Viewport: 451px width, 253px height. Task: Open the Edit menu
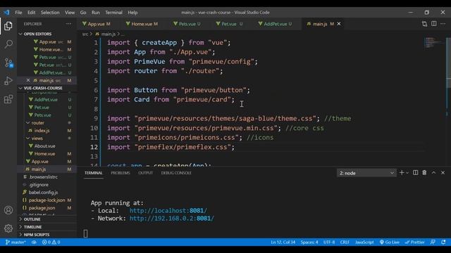tap(31, 13)
